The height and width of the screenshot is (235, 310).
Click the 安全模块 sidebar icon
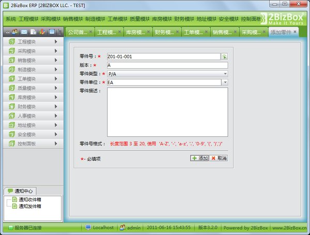click(12, 134)
